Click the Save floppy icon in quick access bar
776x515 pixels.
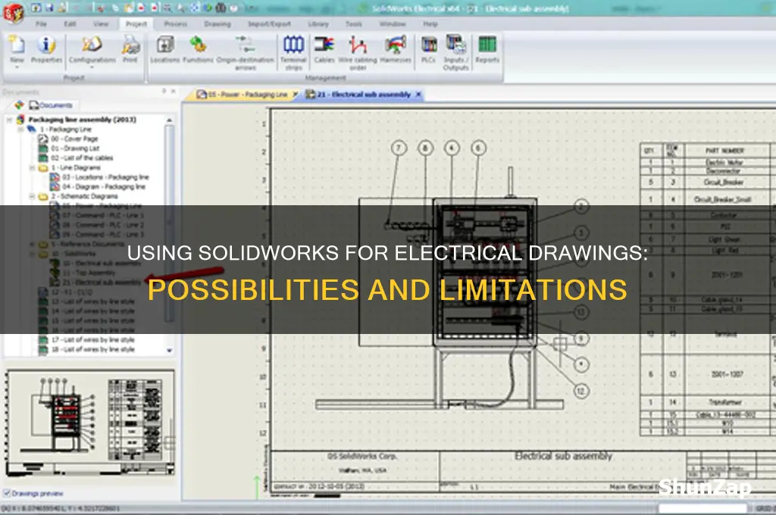(50, 8)
